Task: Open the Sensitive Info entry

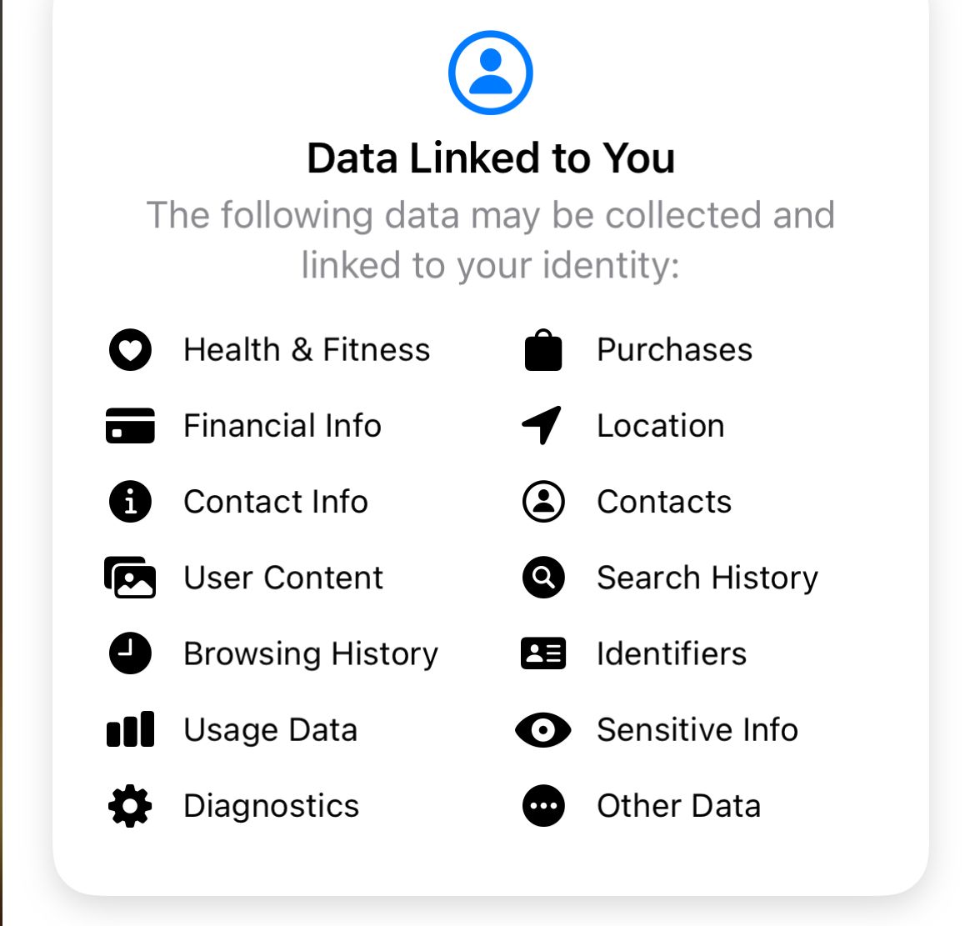Action: 696,730
